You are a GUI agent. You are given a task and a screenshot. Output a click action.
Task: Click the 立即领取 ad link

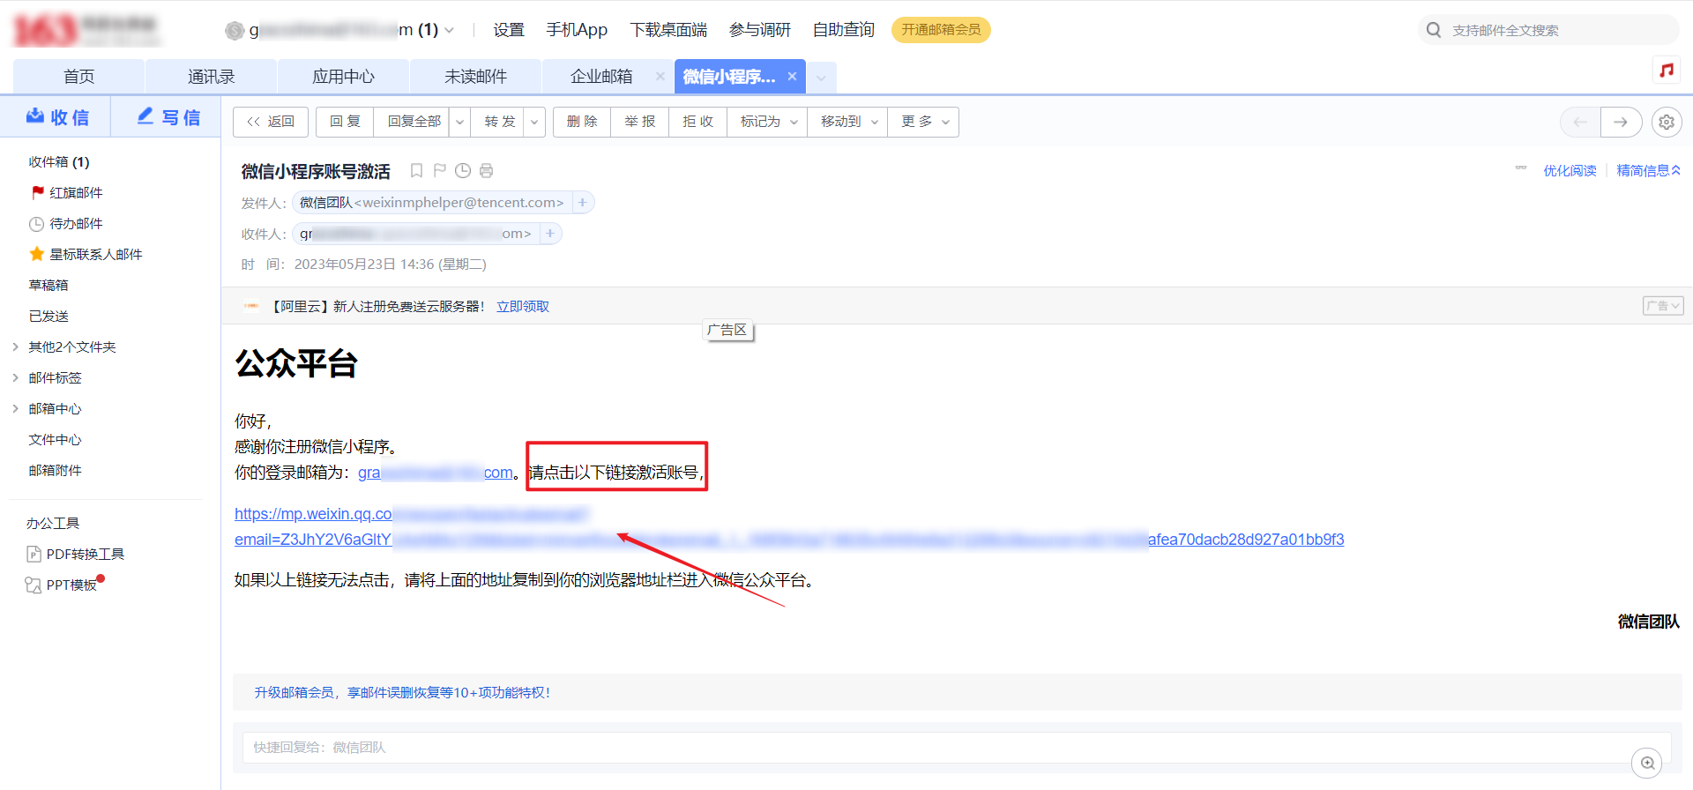pyautogui.click(x=522, y=306)
